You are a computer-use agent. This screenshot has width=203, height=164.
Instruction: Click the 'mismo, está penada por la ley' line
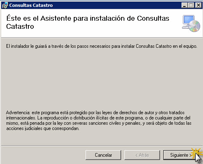[x=99, y=123]
